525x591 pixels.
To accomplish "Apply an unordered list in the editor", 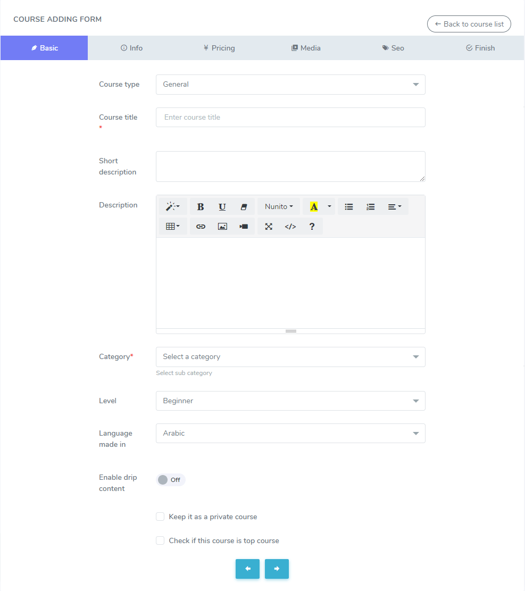I will 348,206.
